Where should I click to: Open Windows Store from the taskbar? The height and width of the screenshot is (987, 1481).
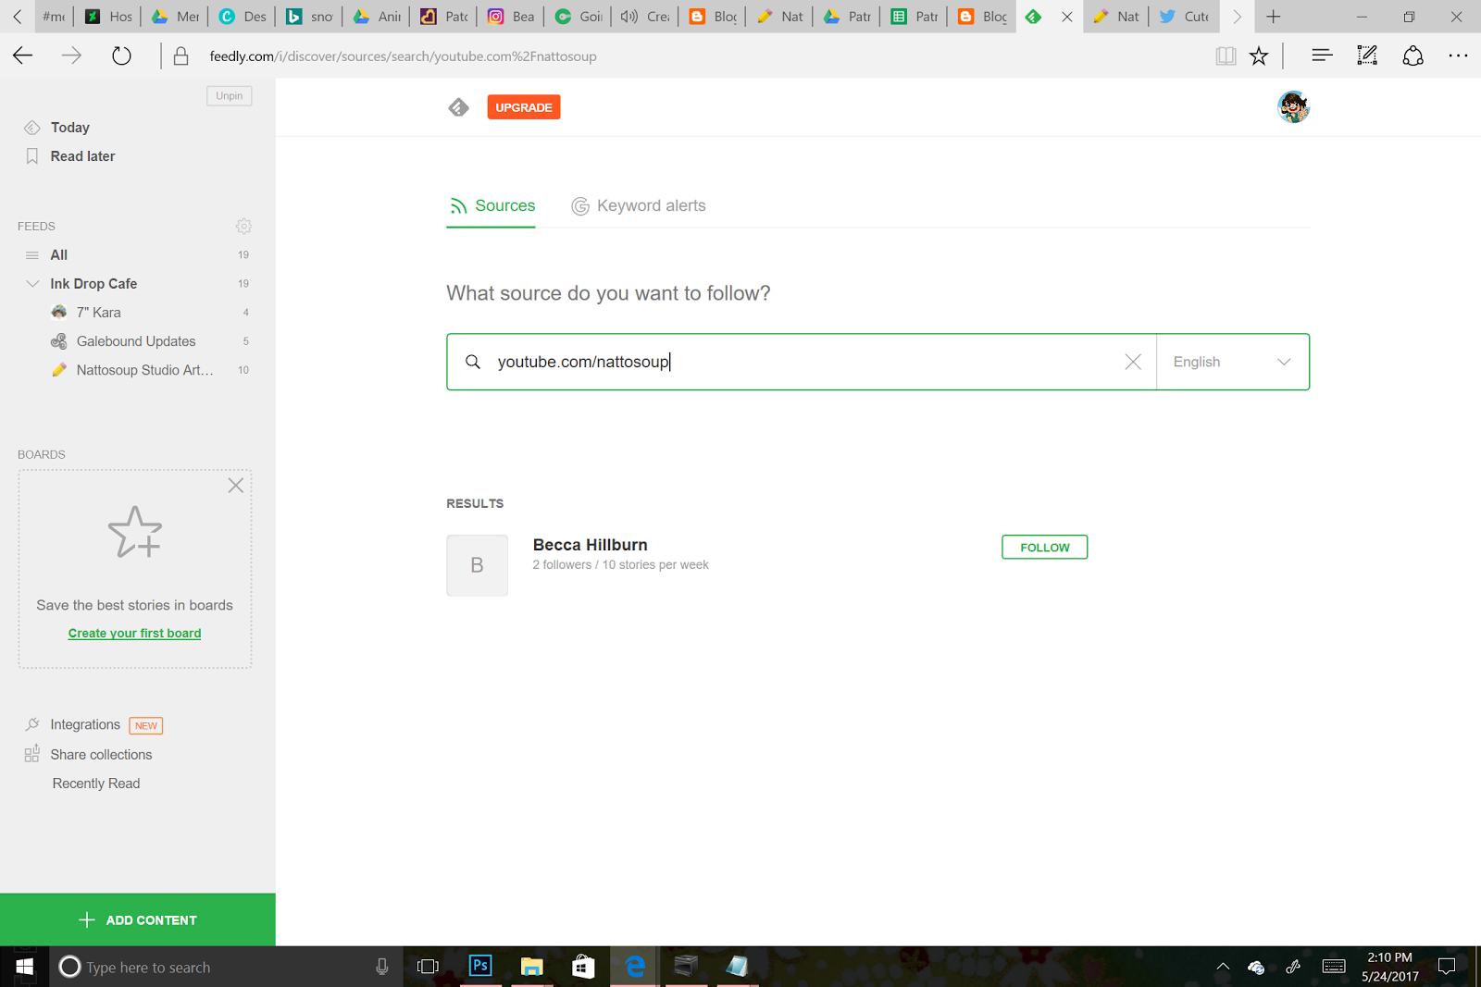pos(583,967)
